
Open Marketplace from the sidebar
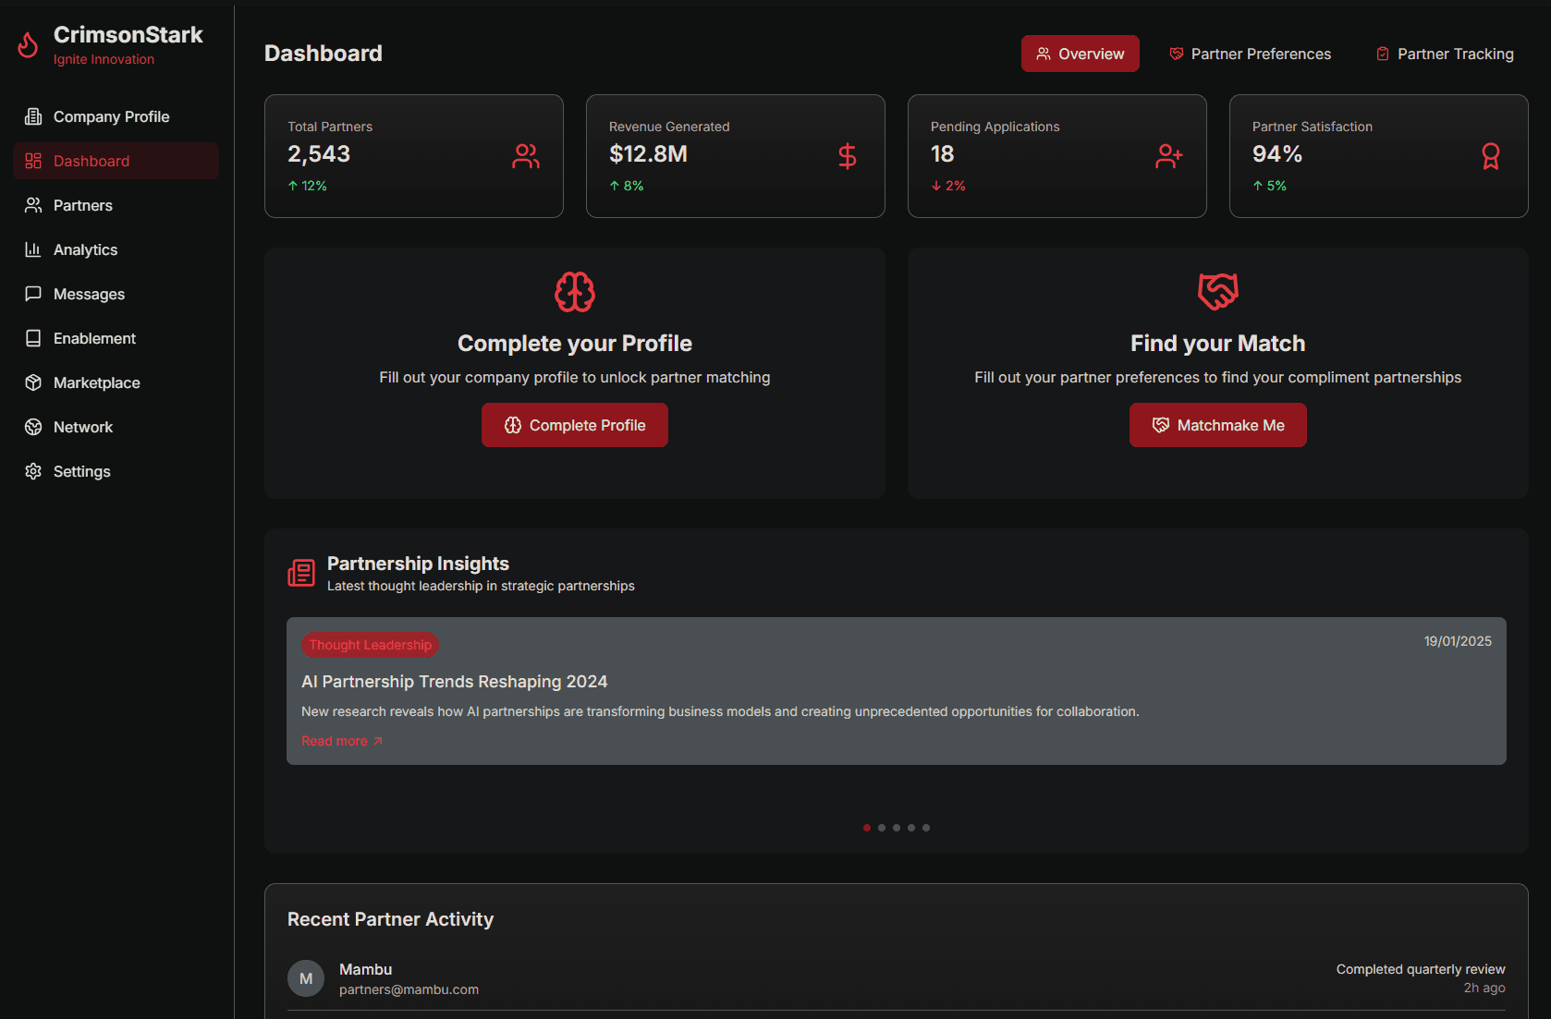pyautogui.click(x=116, y=382)
